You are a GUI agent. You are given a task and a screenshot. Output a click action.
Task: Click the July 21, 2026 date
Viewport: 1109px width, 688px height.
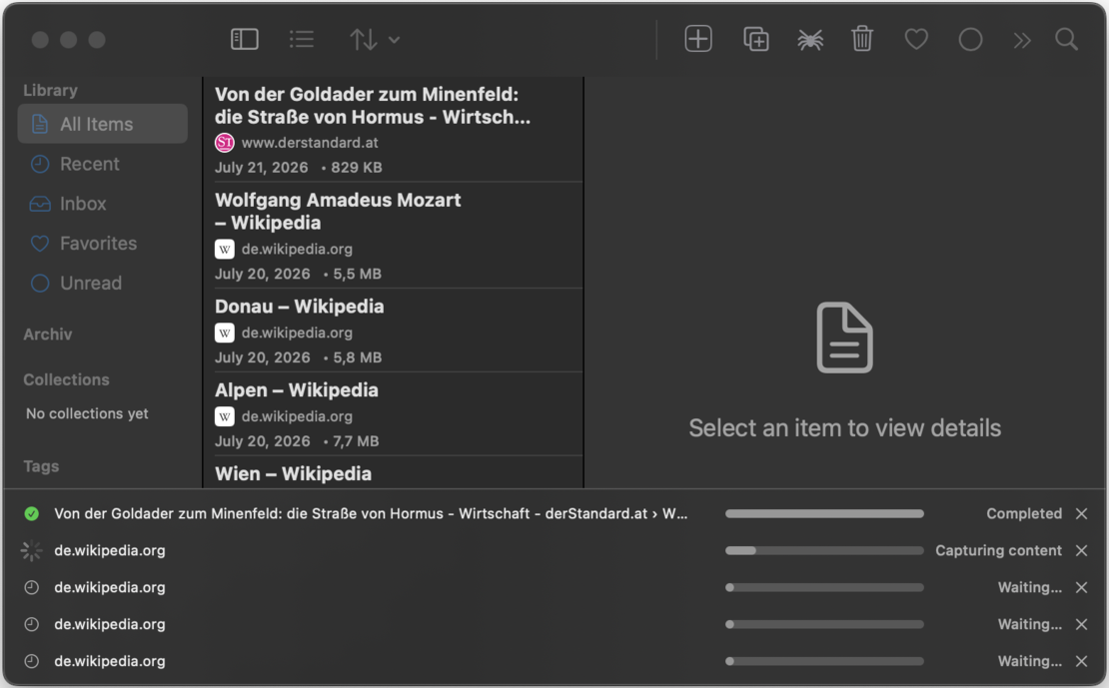pyautogui.click(x=262, y=168)
